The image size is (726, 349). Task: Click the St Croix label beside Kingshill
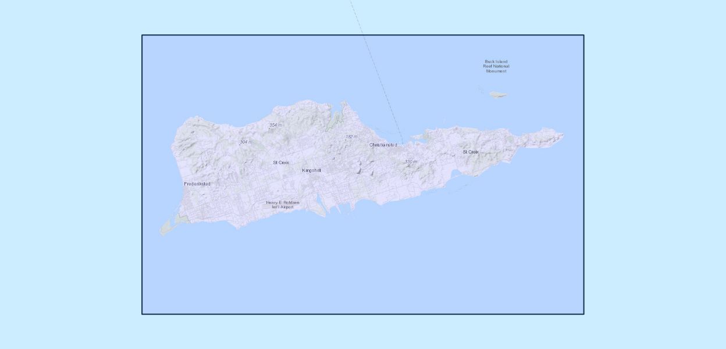click(x=281, y=163)
